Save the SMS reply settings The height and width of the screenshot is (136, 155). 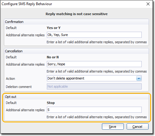pos(113,127)
